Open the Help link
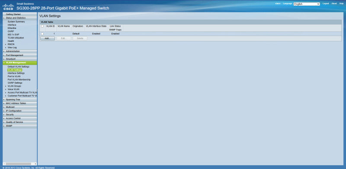 341,3
